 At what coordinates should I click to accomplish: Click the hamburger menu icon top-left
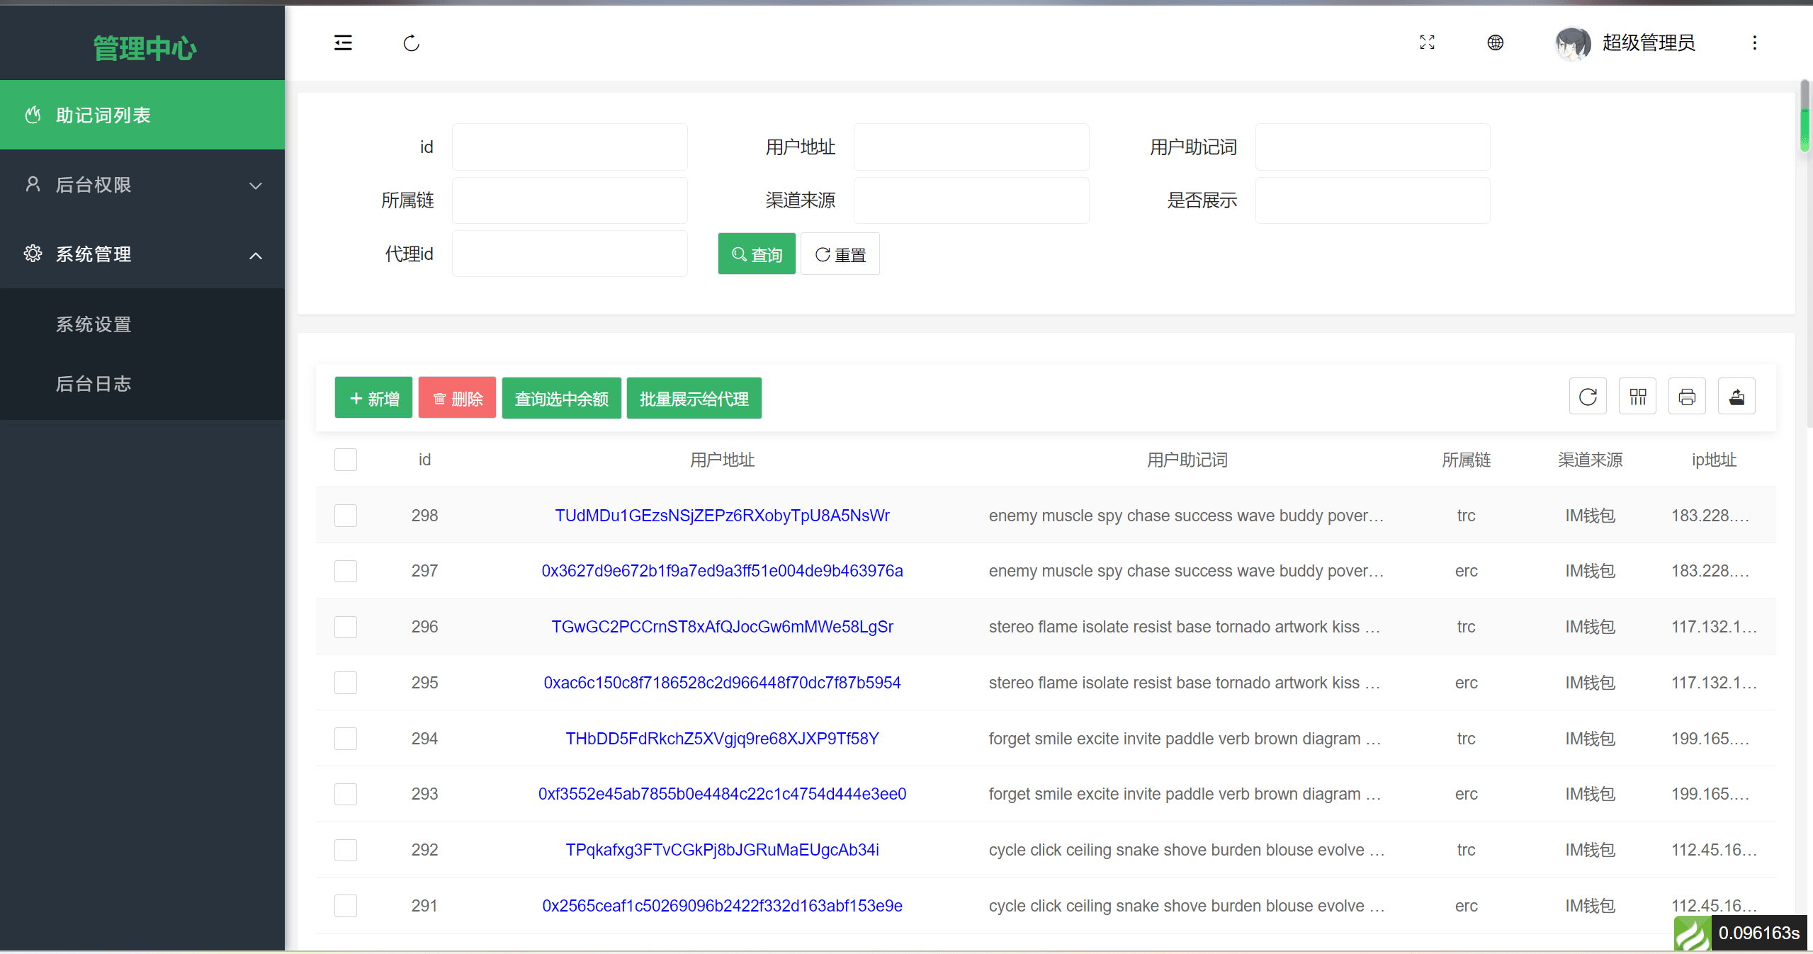tap(343, 43)
